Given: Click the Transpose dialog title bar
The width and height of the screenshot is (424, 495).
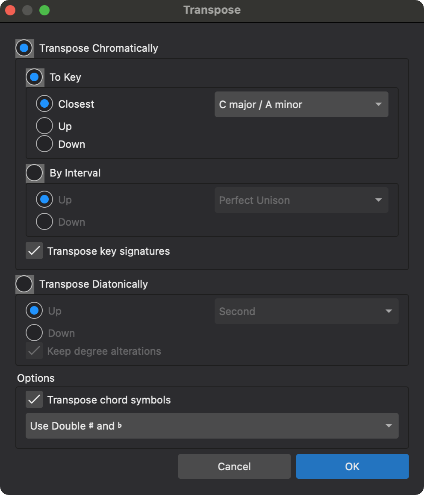Looking at the screenshot, I should tap(212, 10).
